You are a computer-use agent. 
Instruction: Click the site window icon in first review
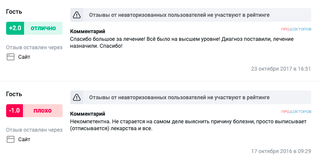tap(11, 57)
